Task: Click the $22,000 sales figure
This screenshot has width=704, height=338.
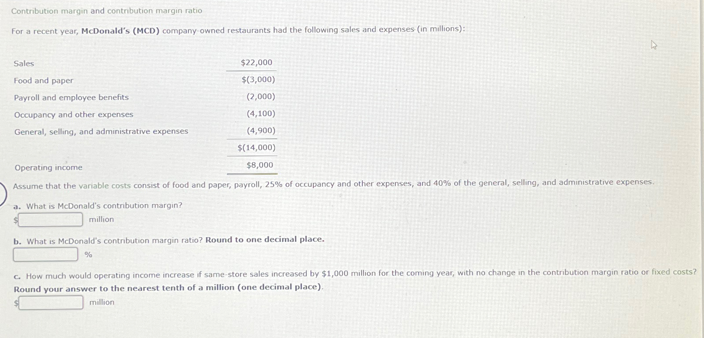Action: [256, 63]
